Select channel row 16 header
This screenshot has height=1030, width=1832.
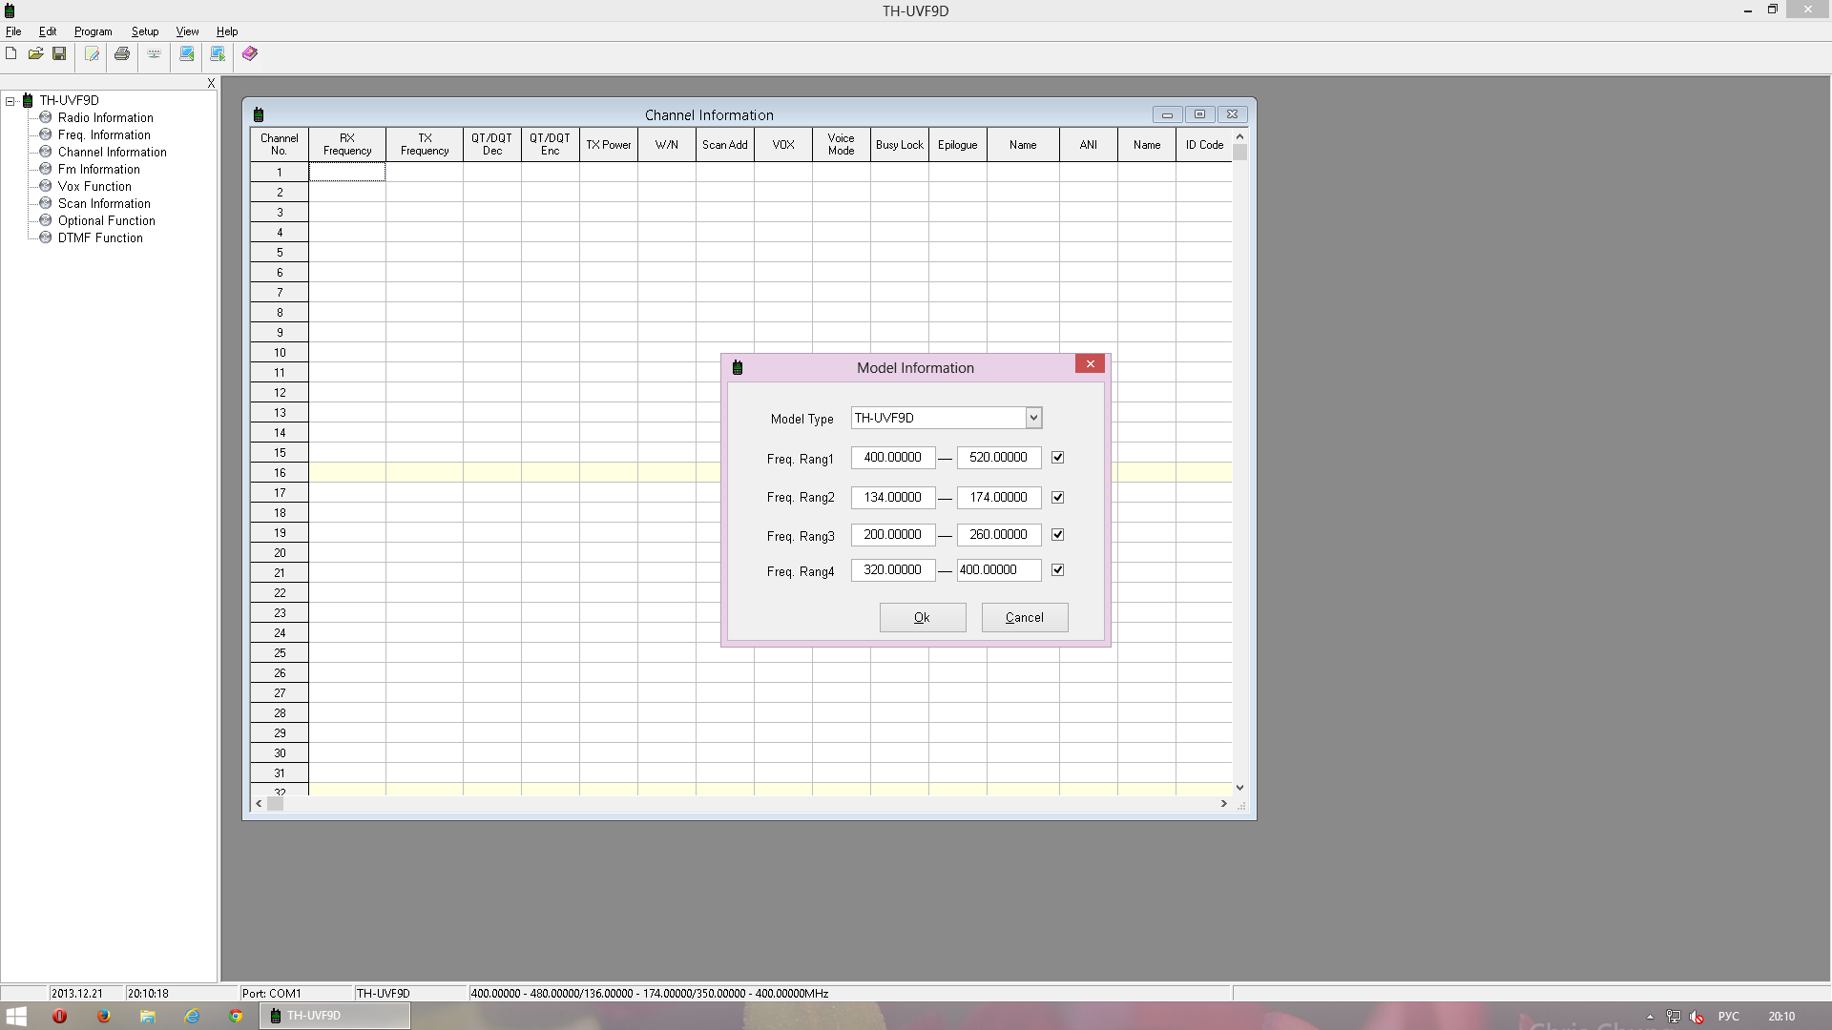(x=280, y=473)
